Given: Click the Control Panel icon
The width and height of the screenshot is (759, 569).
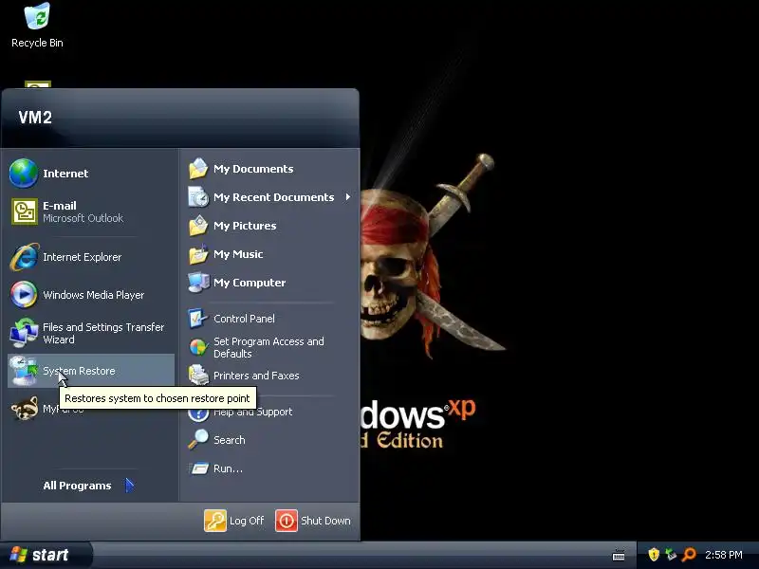Looking at the screenshot, I should [x=198, y=319].
